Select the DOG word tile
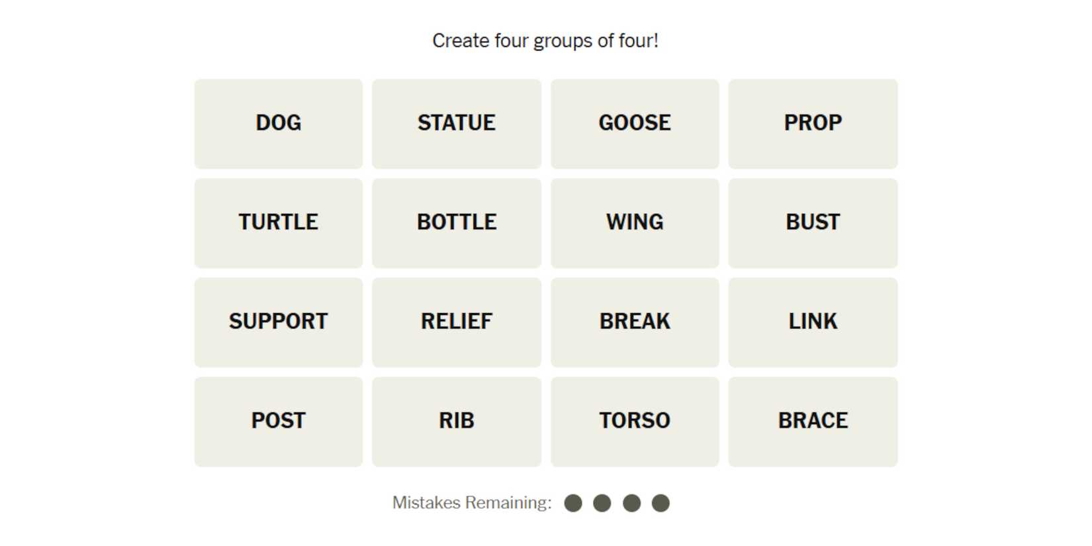Viewport: 1092px width, 546px height. 279,124
